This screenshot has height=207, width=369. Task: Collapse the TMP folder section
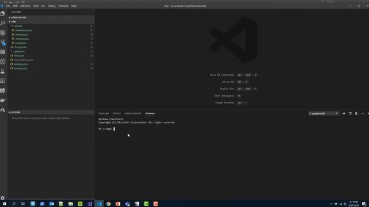pyautogui.click(x=51, y=22)
